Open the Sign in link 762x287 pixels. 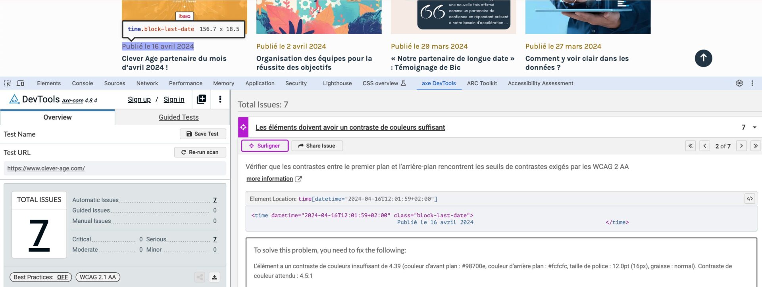tap(174, 99)
